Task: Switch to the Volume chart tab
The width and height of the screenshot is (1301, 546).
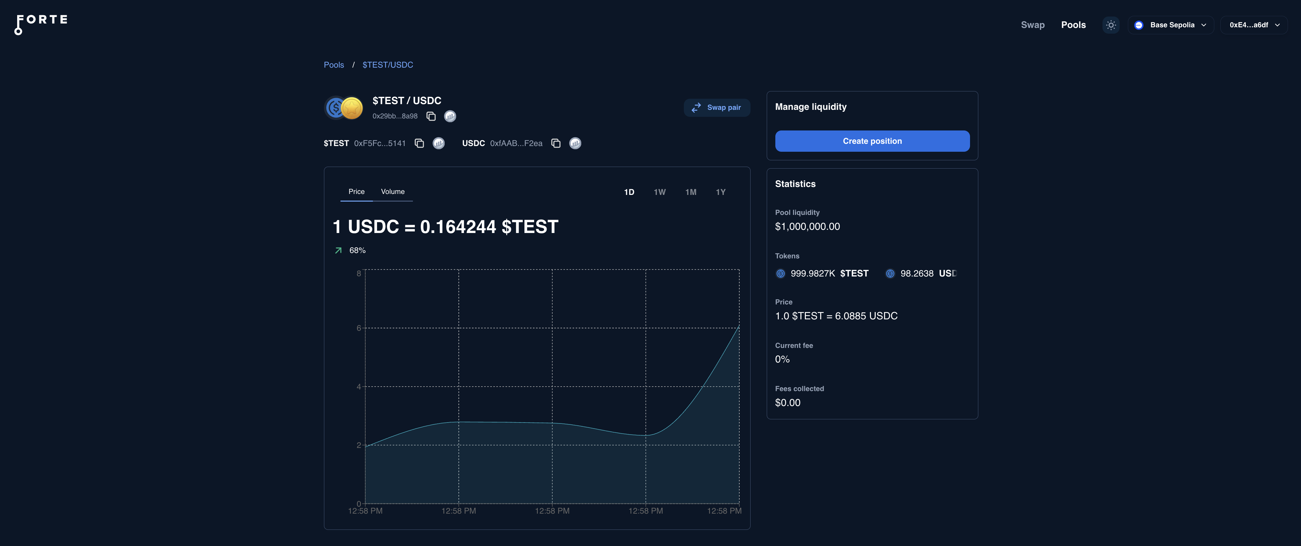Action: [x=393, y=192]
